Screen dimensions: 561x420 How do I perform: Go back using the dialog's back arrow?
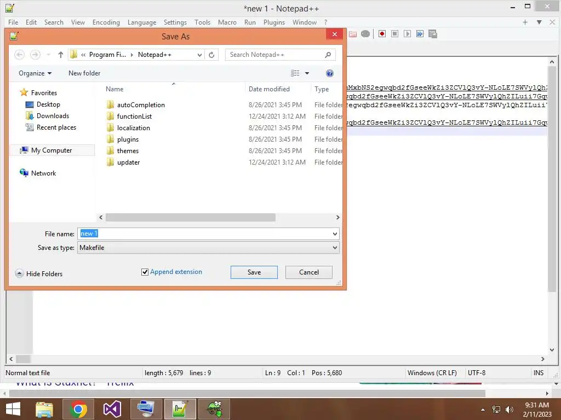pyautogui.click(x=19, y=55)
